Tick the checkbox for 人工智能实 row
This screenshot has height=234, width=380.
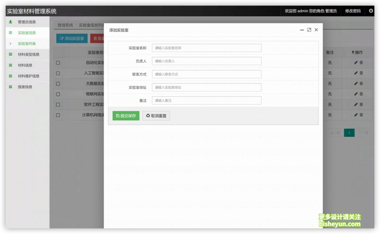coord(58,73)
